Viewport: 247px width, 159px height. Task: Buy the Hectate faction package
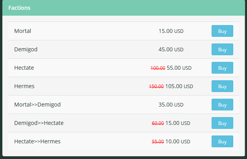pyautogui.click(x=222, y=68)
